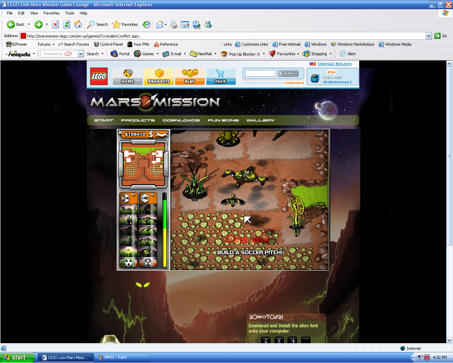This screenshot has height=363, width=453.
Task: Click the LEGO site search text field
Action: [x=260, y=73]
